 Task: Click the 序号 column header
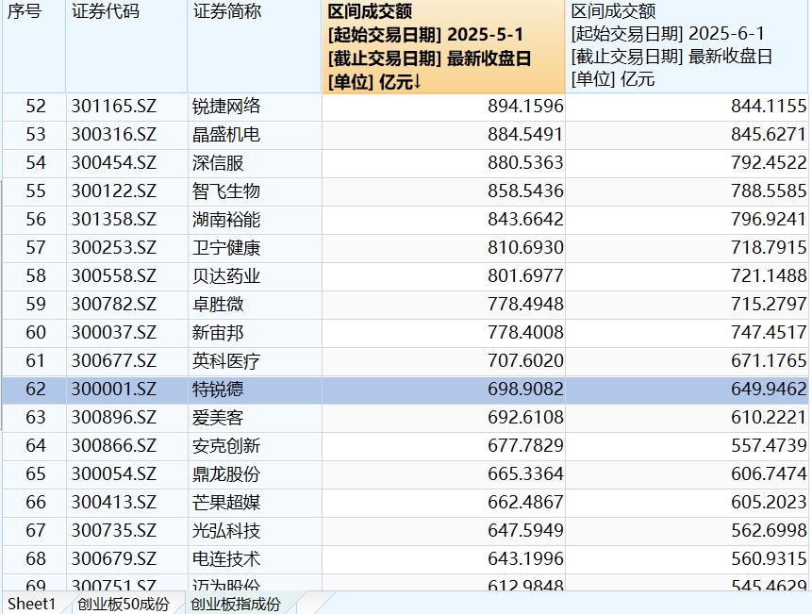tap(34, 46)
